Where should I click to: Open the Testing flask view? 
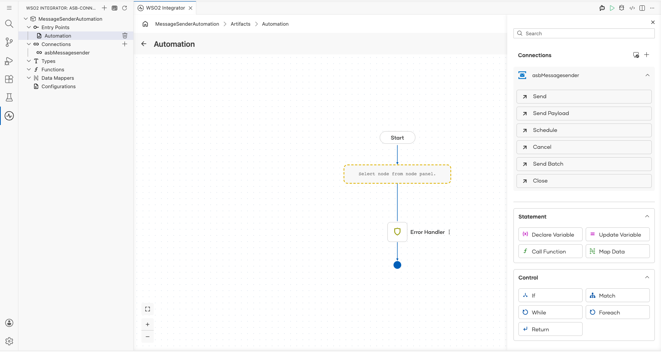coord(9,97)
